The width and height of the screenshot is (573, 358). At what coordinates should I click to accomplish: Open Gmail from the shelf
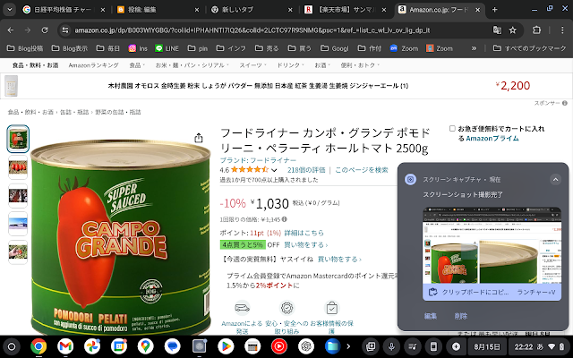point(65,346)
